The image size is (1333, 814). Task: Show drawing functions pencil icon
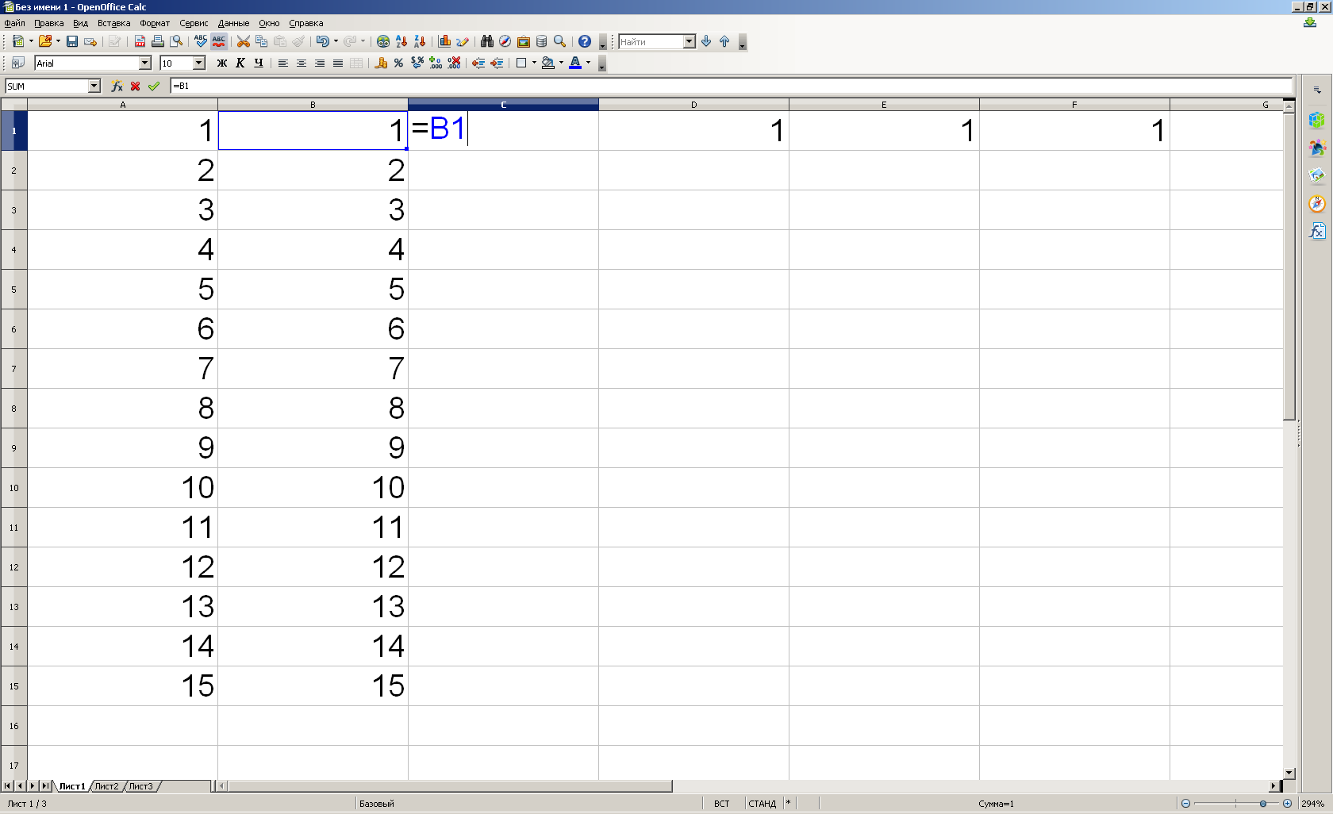pos(463,41)
